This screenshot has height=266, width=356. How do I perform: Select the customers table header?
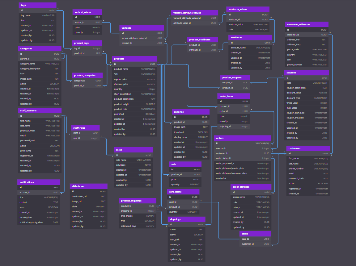(308, 148)
